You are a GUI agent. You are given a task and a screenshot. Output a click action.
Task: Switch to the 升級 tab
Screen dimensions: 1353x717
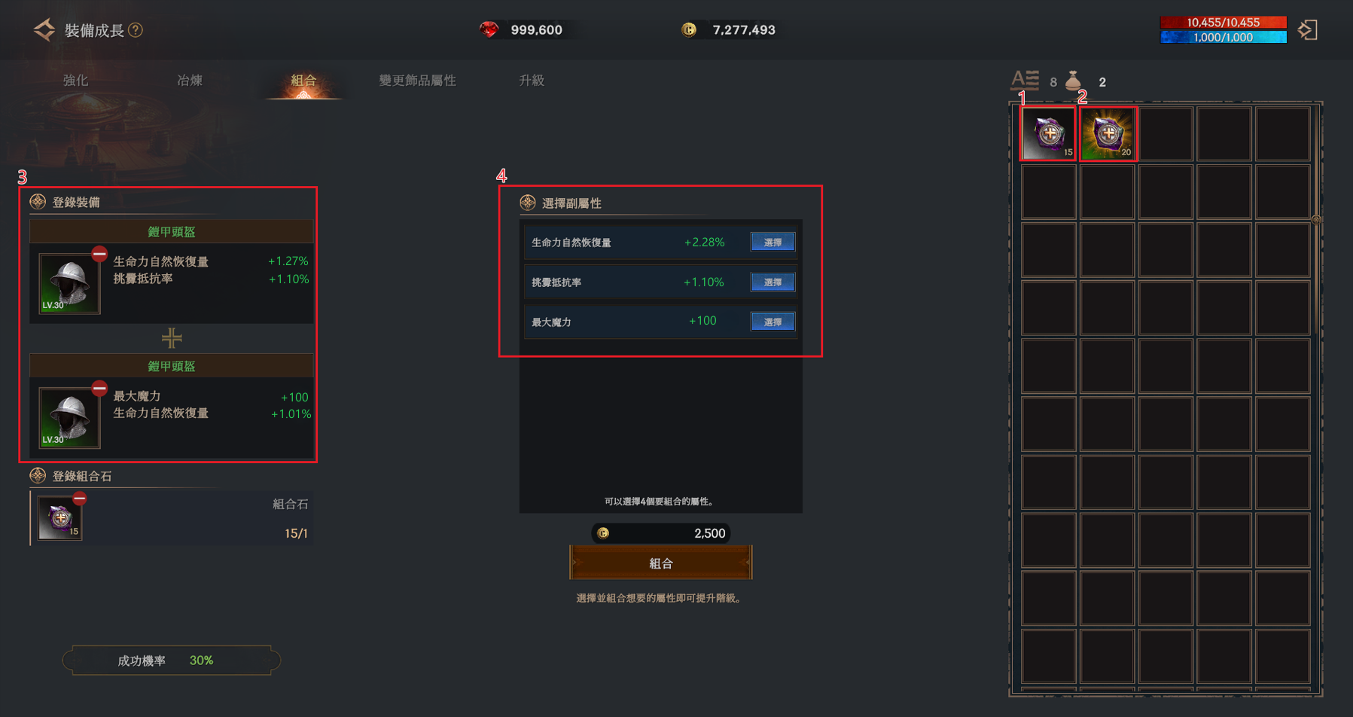pyautogui.click(x=532, y=81)
